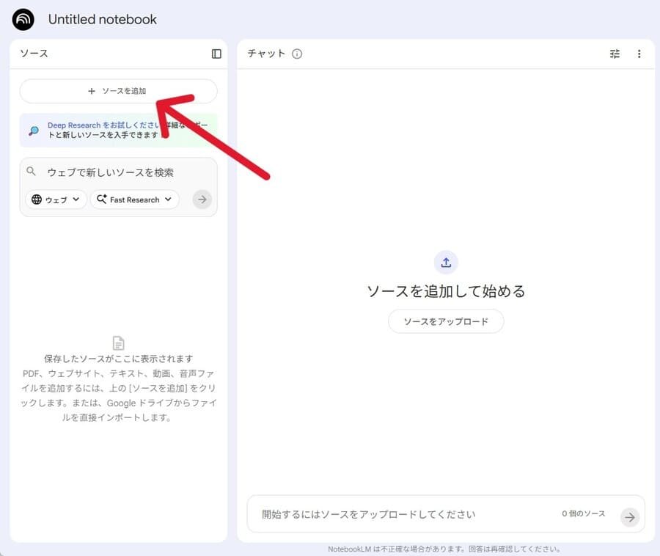Screen dimensions: 660x556
Task: Click the send arrow in the chat input
Action: (629, 516)
